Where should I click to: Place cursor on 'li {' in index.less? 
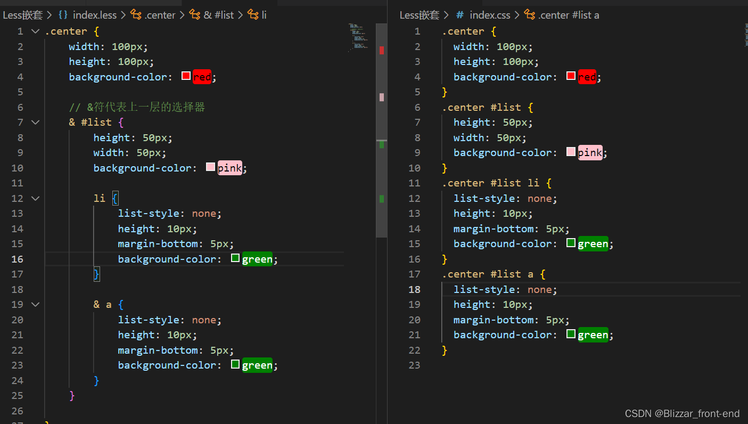tap(106, 198)
